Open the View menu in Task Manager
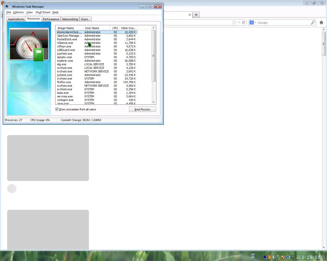 [29, 12]
